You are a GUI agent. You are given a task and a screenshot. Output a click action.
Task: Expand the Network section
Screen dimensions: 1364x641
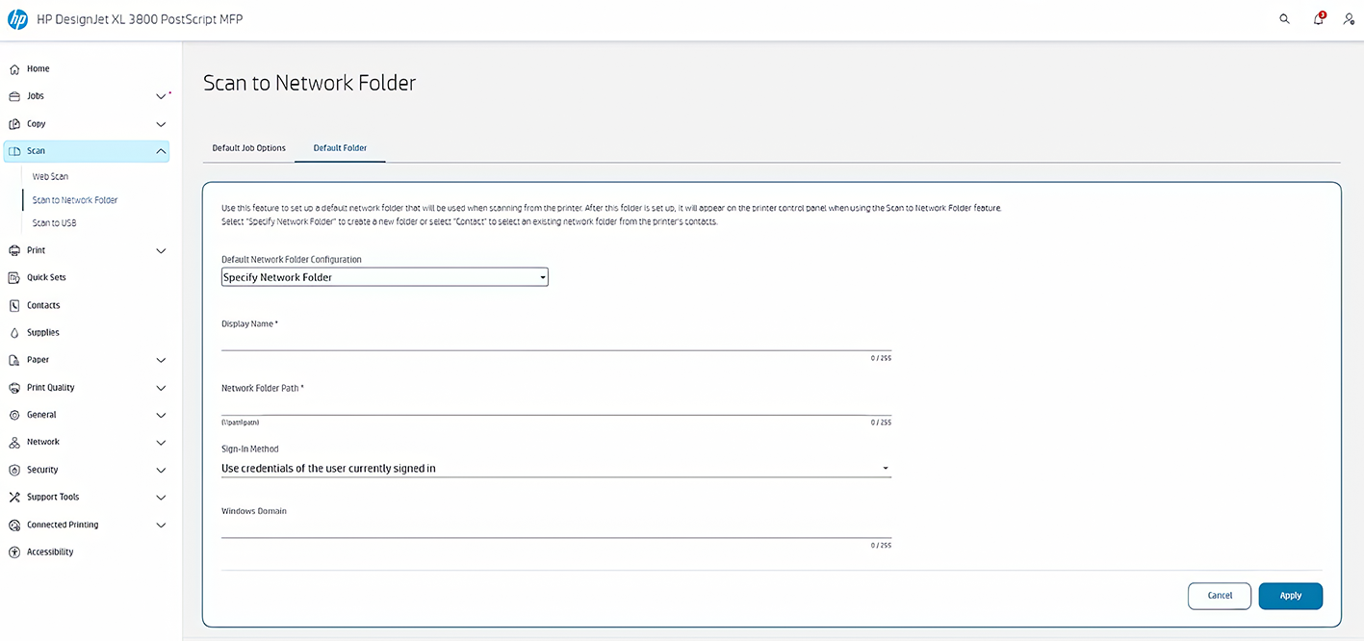click(161, 442)
